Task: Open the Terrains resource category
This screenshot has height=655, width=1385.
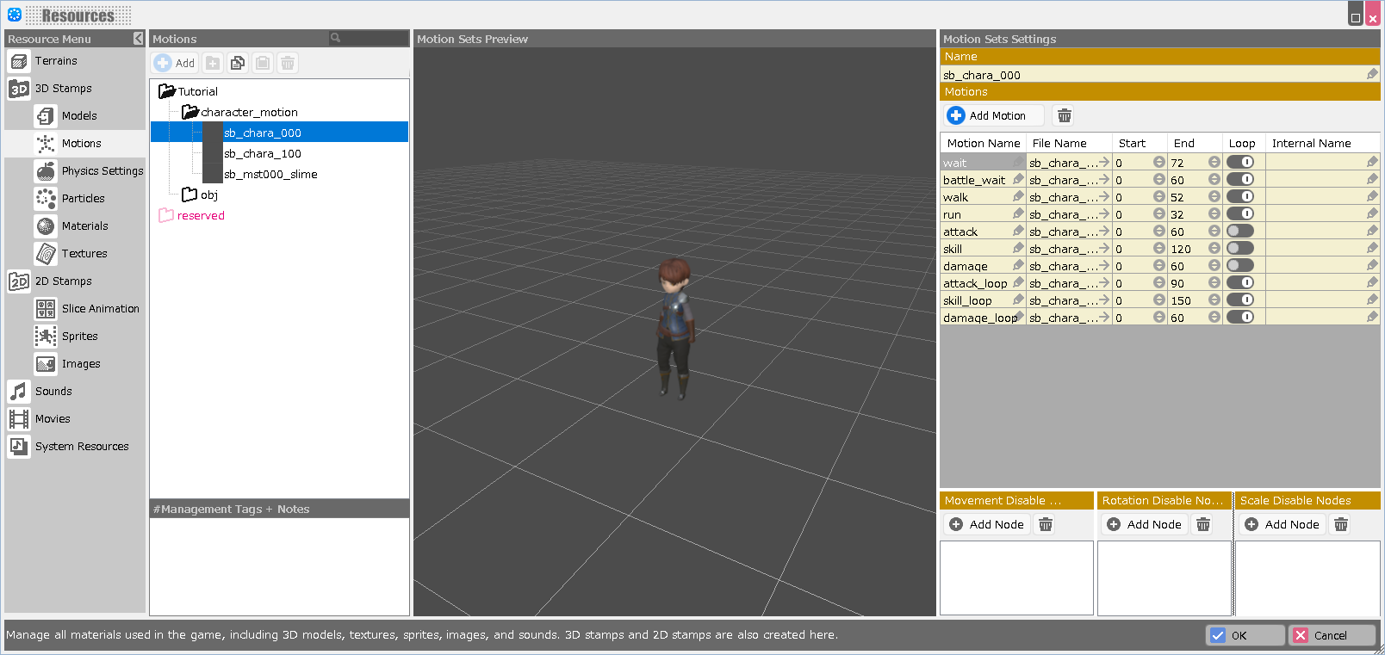Action: 56,61
